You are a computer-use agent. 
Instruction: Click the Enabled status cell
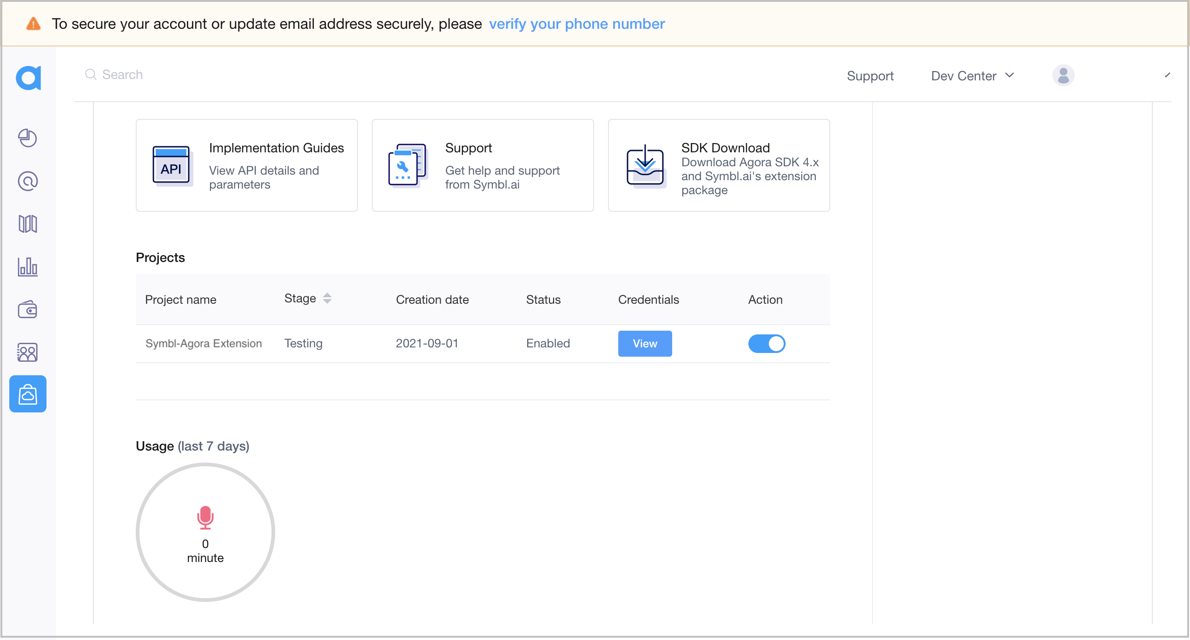click(548, 344)
